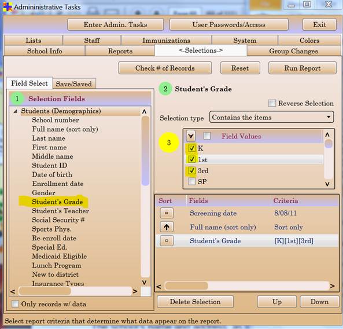Switch to the Save/Saved sub-tab
The image size is (343, 329).
pyautogui.click(x=73, y=83)
